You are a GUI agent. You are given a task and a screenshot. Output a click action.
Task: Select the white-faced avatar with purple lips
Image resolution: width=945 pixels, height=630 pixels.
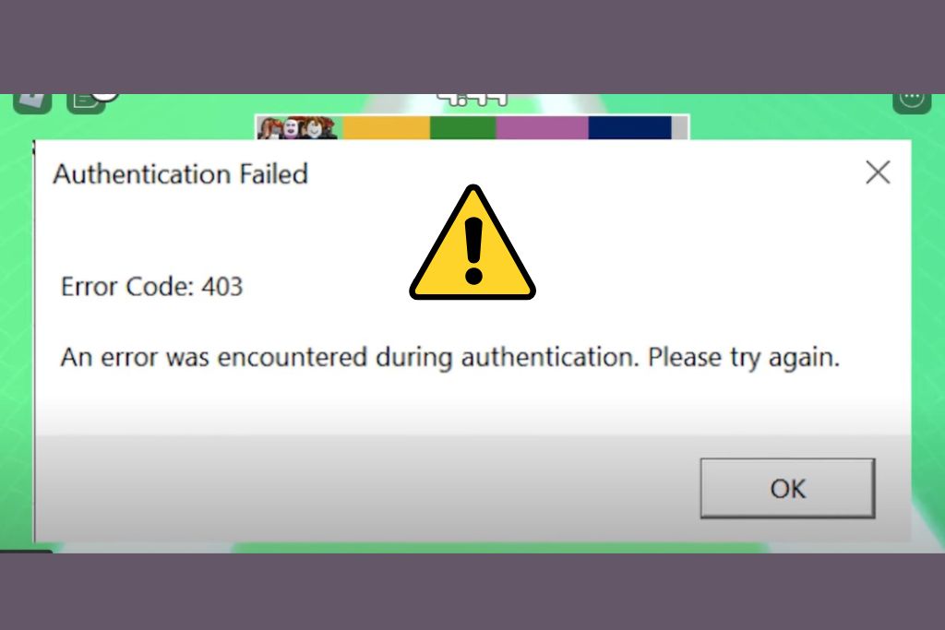(x=291, y=128)
